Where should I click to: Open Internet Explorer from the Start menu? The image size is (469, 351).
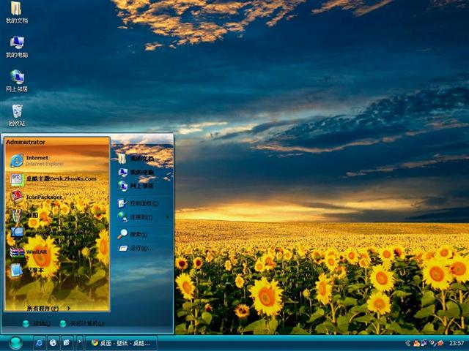coord(37,160)
